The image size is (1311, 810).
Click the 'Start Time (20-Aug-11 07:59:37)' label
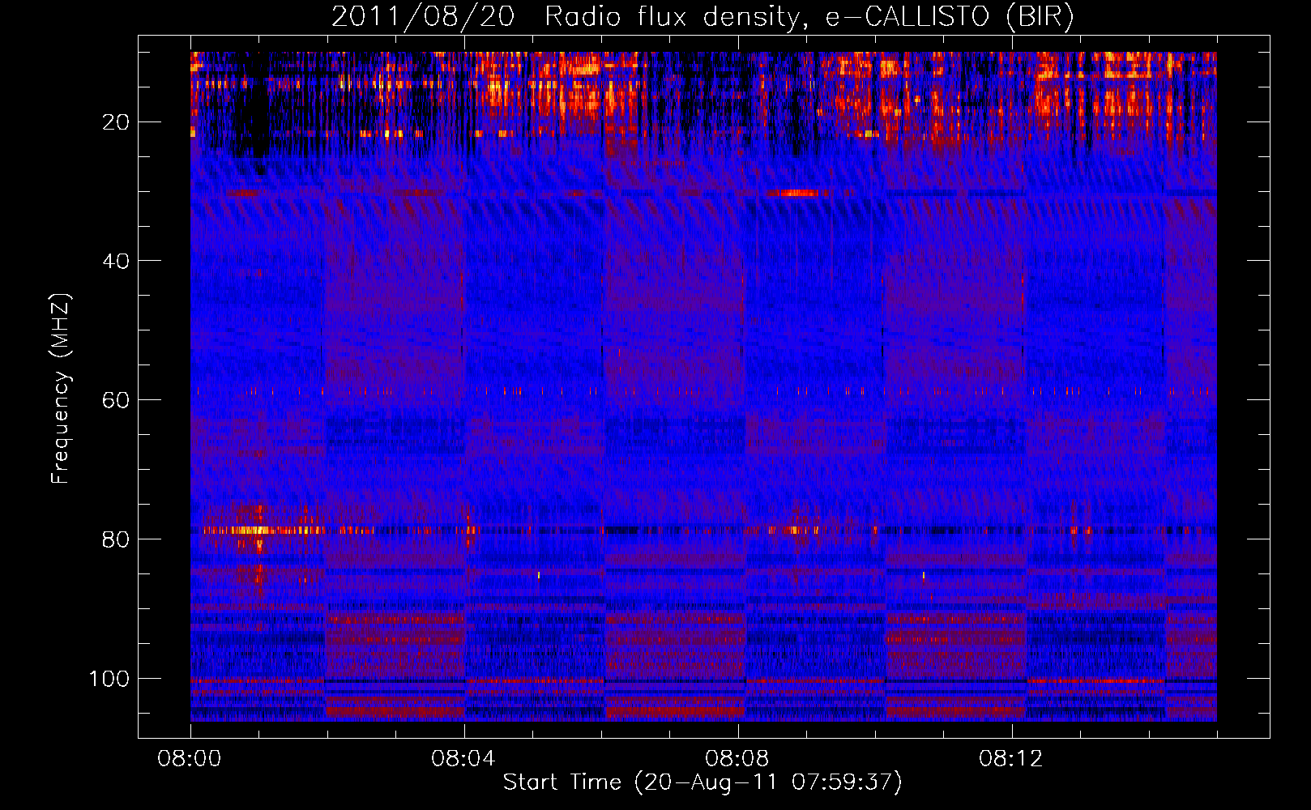[x=702, y=782]
